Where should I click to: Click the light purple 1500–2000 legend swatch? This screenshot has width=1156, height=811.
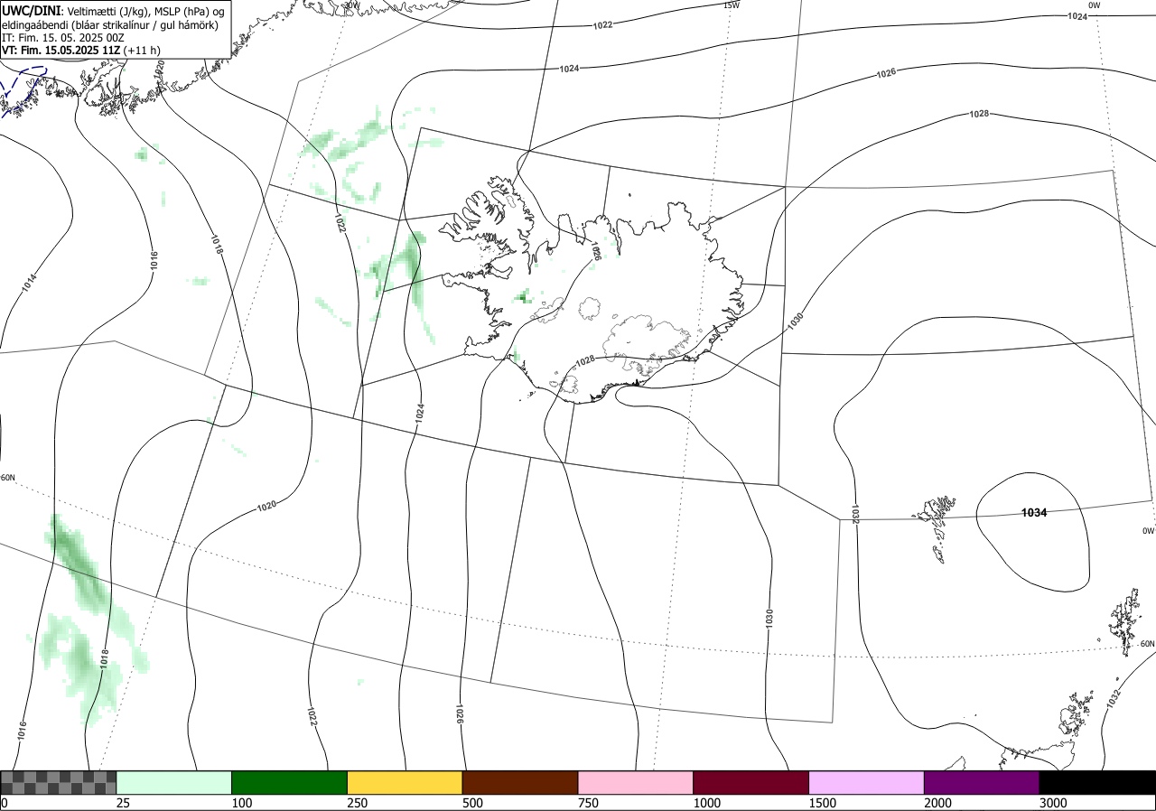[867, 782]
